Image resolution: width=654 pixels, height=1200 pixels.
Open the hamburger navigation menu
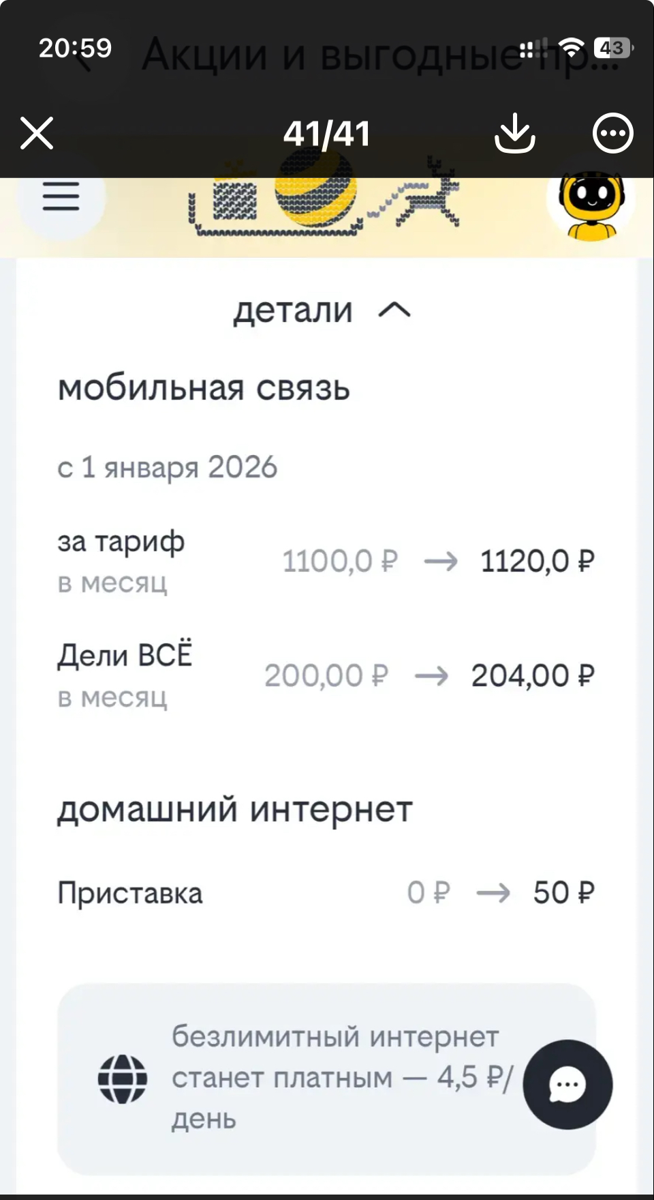point(61,198)
